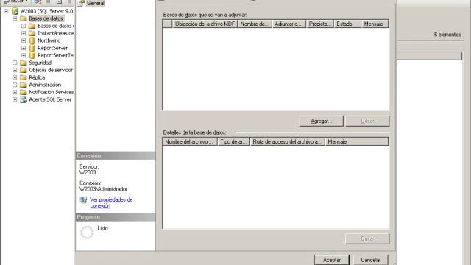
Task: Collapse the W2003 server node
Action: [6, 11]
